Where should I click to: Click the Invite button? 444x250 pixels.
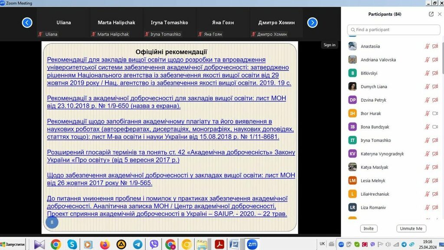pyautogui.click(x=369, y=228)
